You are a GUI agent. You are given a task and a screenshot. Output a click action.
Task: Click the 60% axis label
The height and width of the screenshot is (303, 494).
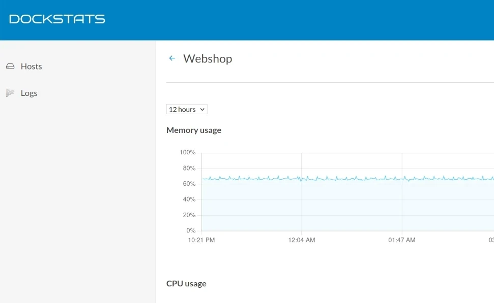tap(189, 184)
